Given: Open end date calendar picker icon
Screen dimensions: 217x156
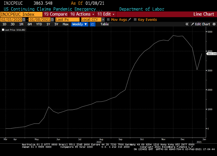Looking at the screenshot, I should point(52,20).
